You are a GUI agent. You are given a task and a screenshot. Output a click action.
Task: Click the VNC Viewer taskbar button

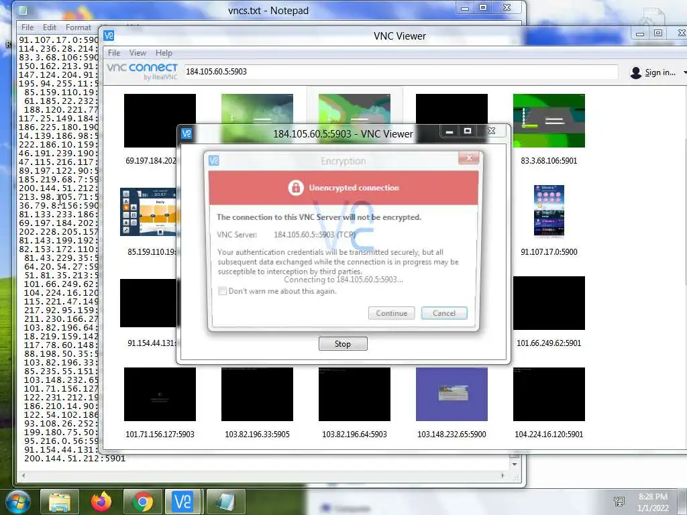click(x=182, y=502)
